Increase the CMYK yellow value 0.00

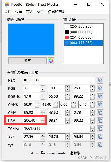73,103
